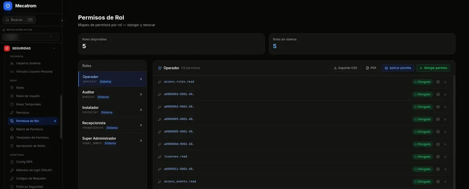
Task: Open Métodos de login (OAuth)
Action: tap(33, 170)
